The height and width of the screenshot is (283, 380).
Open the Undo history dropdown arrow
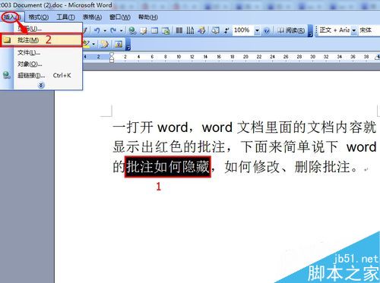(x=105, y=31)
